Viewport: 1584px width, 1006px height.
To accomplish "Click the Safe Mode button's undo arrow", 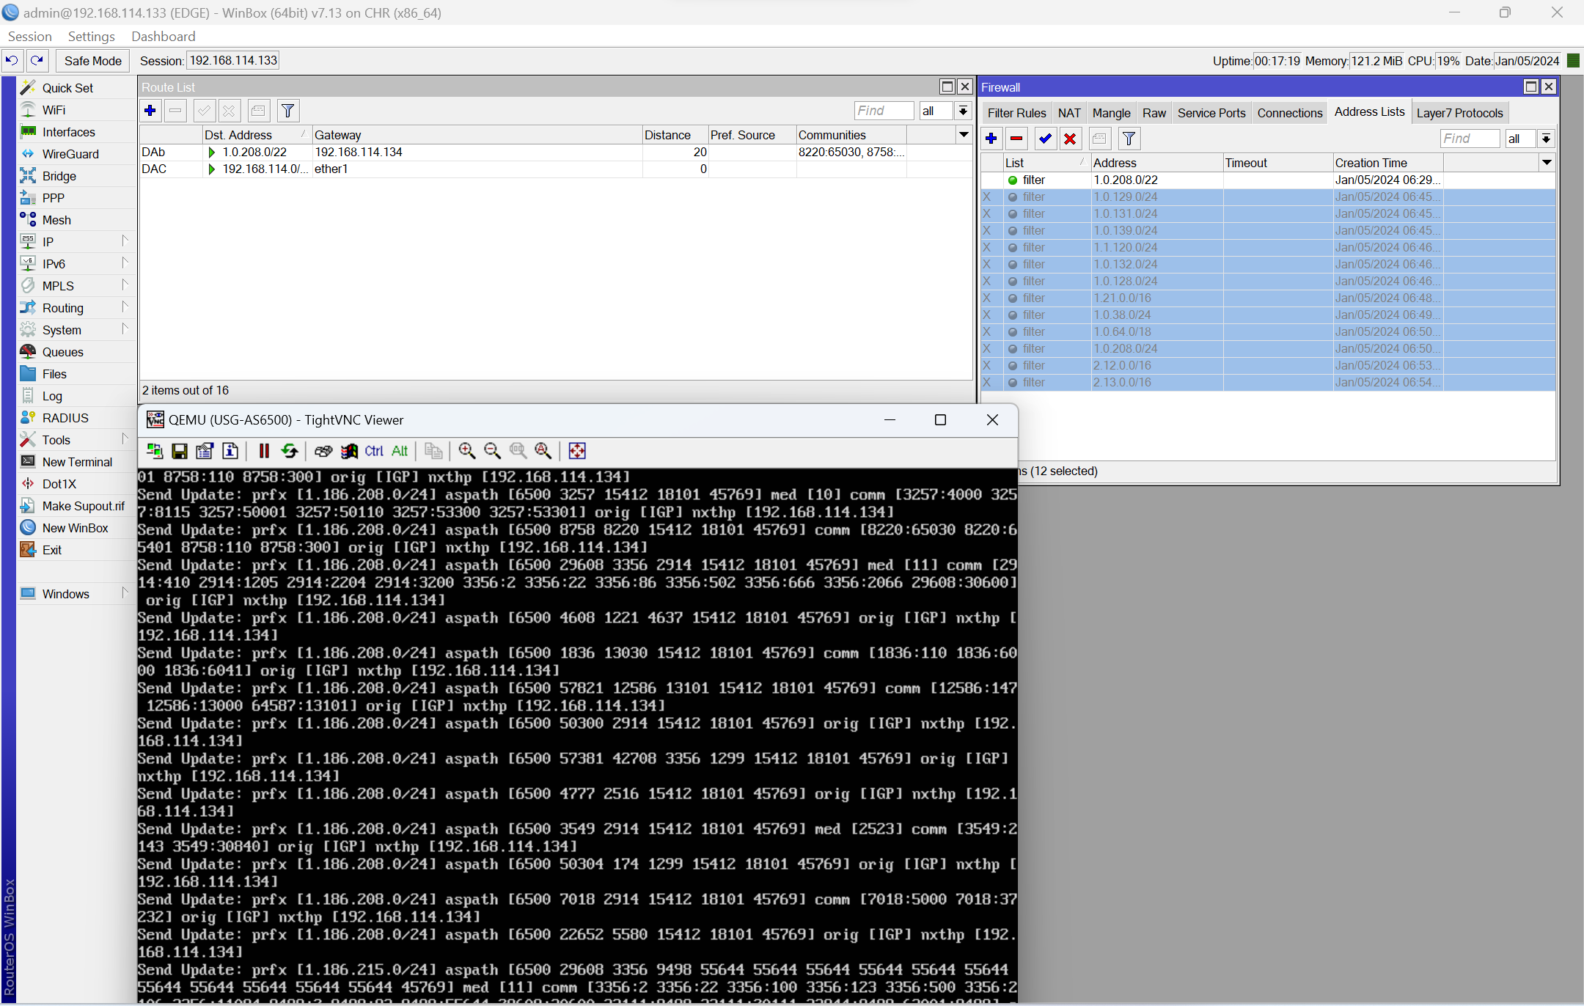I will [12, 60].
